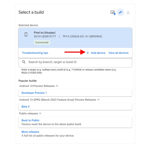Click the Selected device label
The height and width of the screenshot is (147, 152).
tap(28, 25)
